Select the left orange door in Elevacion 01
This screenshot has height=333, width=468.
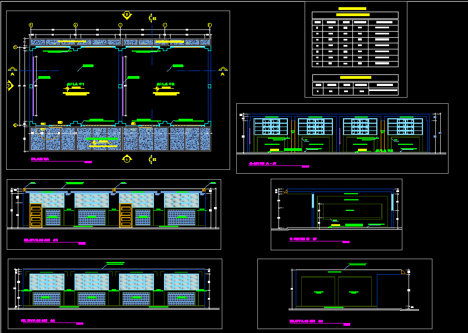(x=36, y=215)
